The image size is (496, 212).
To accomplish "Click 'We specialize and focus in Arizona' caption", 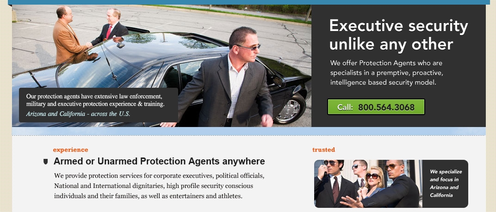I will point(446,183).
